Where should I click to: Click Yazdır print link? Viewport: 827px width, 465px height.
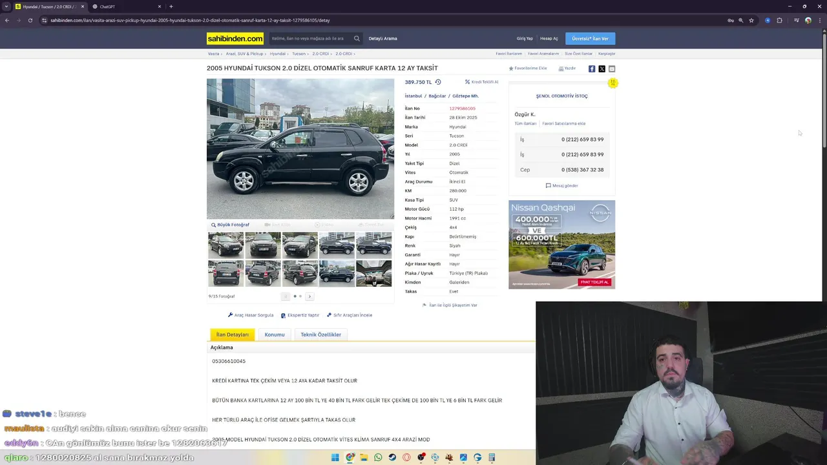click(567, 68)
